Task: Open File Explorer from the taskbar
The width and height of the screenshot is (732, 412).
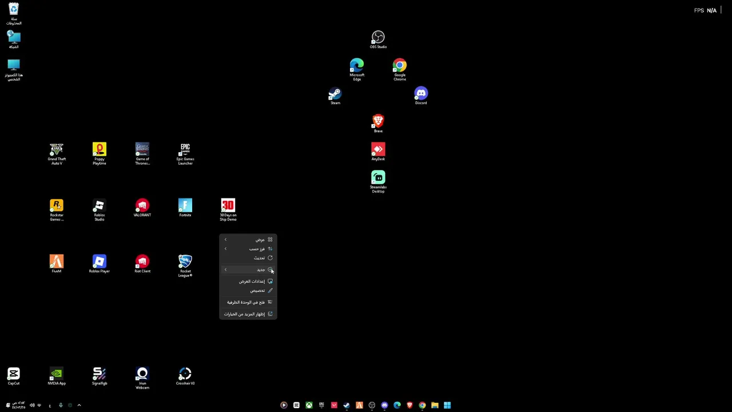Action: pos(435,405)
